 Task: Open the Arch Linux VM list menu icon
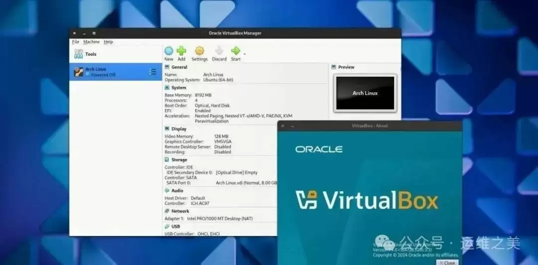point(153,72)
